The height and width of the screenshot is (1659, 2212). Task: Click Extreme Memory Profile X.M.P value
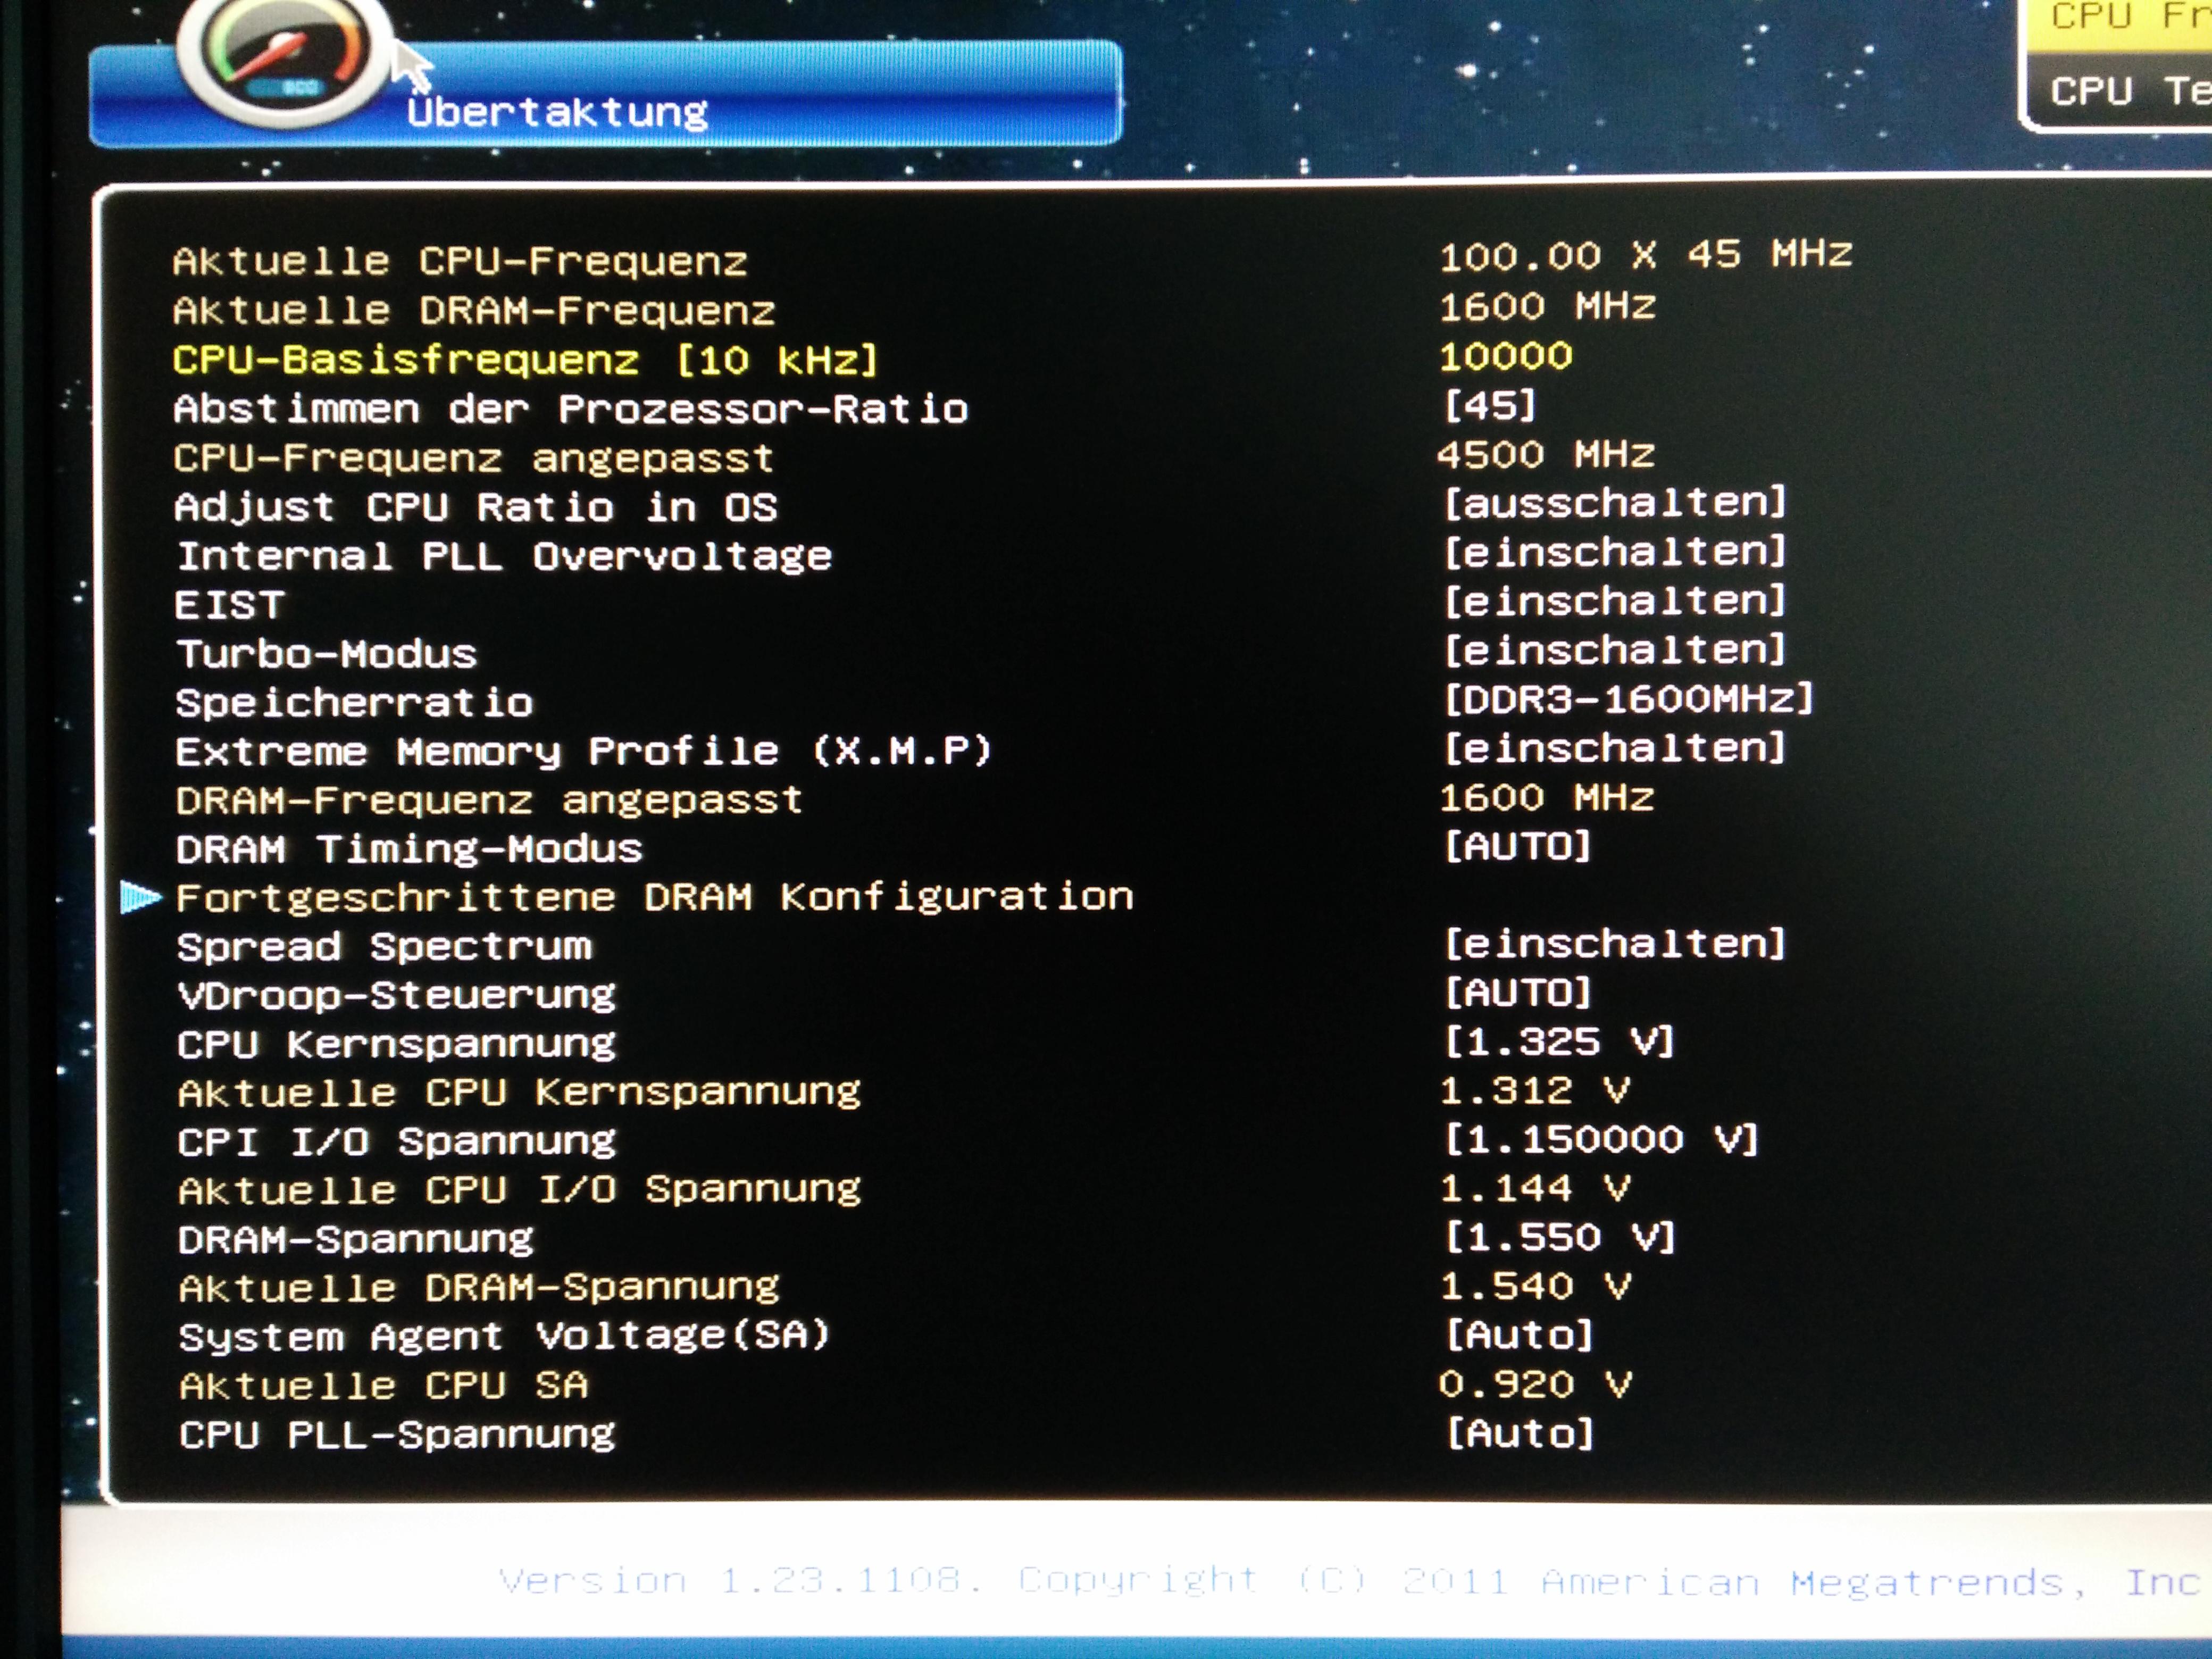pos(1614,748)
